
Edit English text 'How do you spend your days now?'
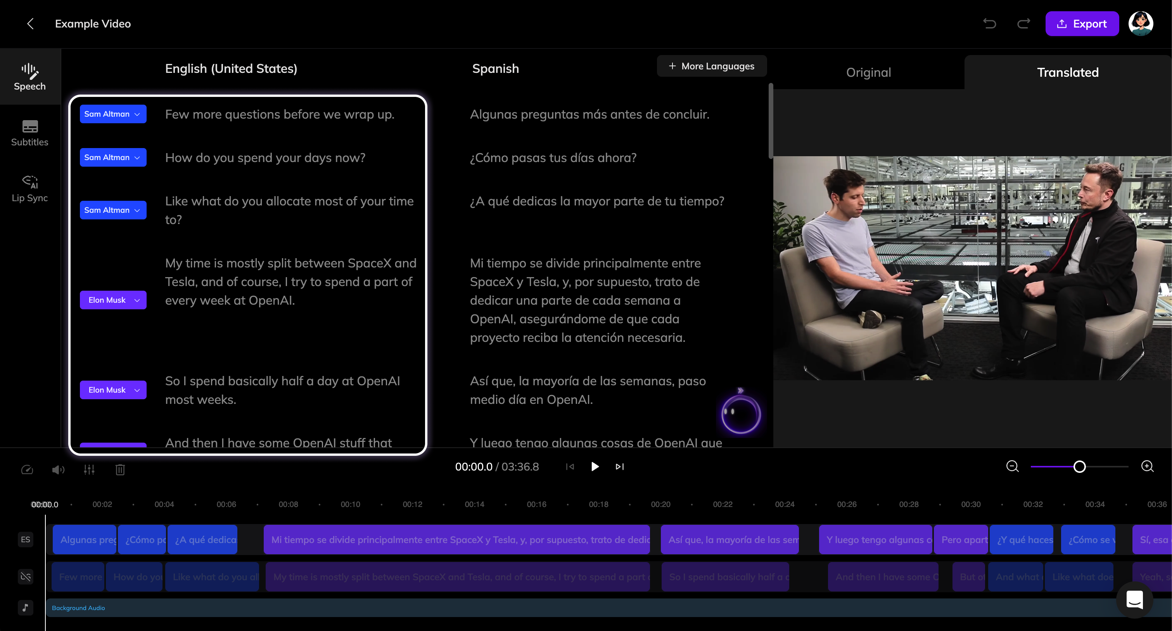(265, 157)
